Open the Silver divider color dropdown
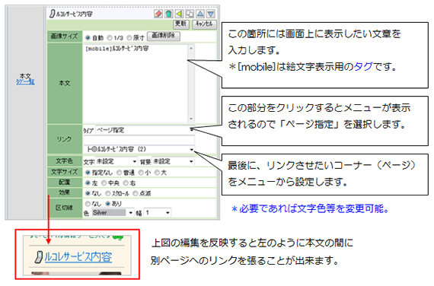The image size is (434, 286). pos(113,212)
